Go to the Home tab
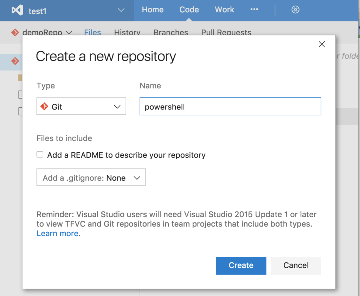 (x=153, y=10)
